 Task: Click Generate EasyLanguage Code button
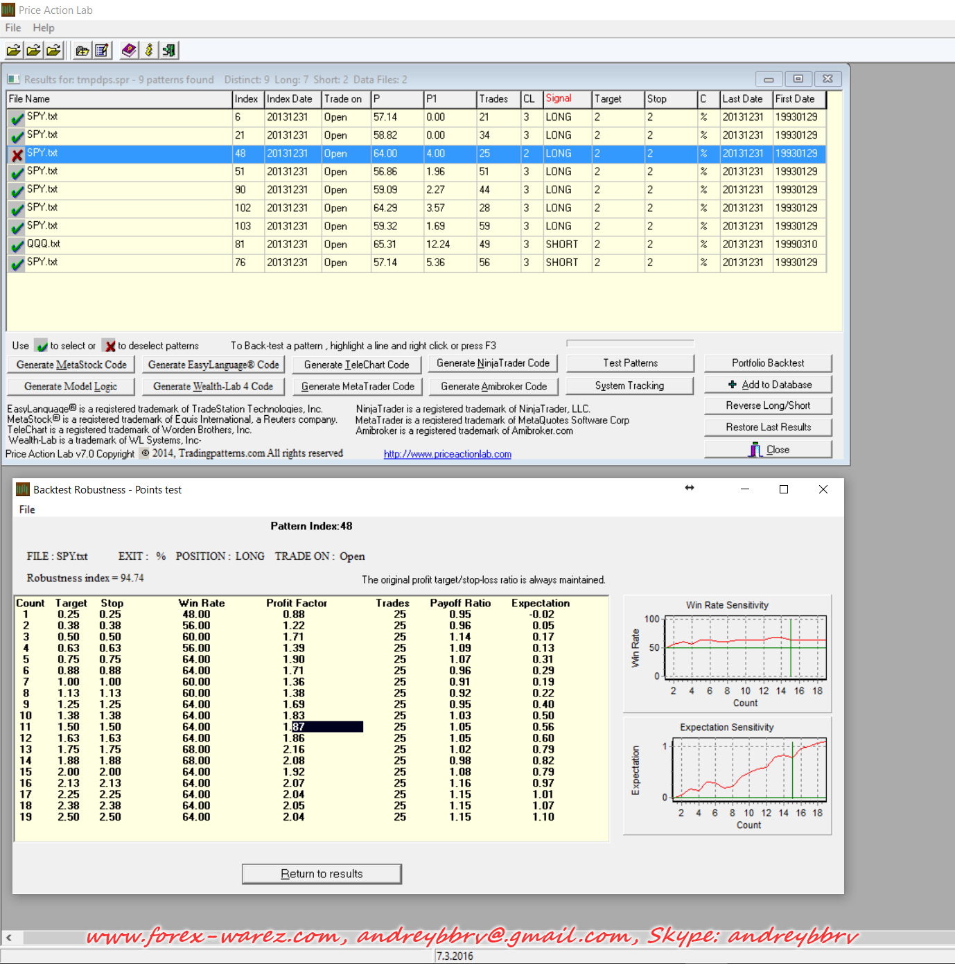(213, 365)
